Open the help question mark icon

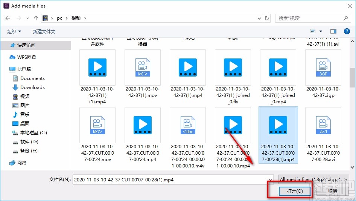click(x=347, y=31)
